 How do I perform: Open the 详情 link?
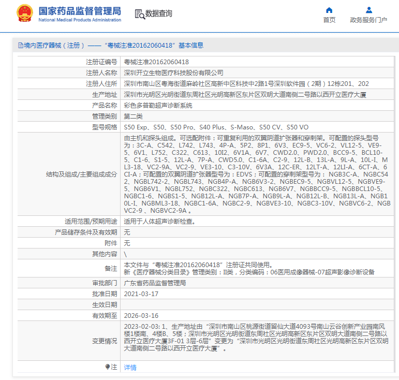pos(130,367)
